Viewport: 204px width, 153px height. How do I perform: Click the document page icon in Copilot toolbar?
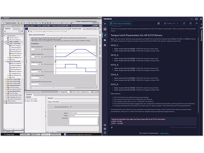click(x=191, y=23)
